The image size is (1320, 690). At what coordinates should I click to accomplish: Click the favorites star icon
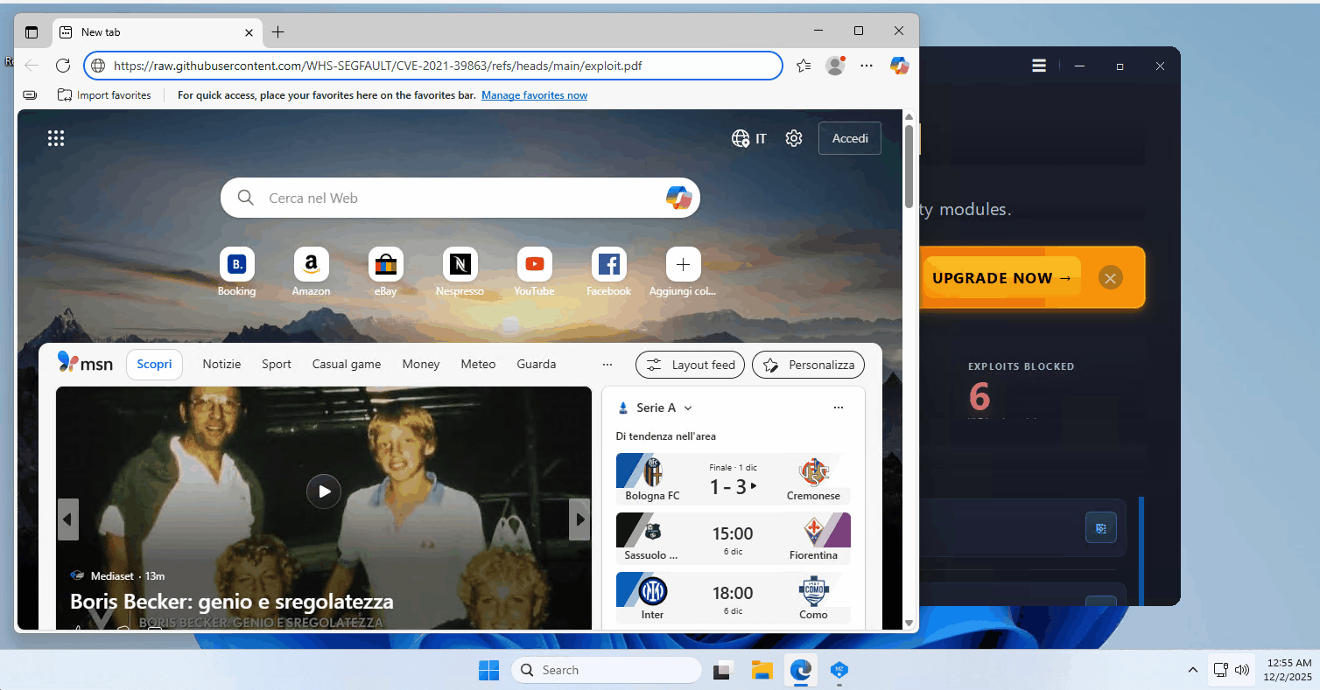pyautogui.click(x=804, y=66)
